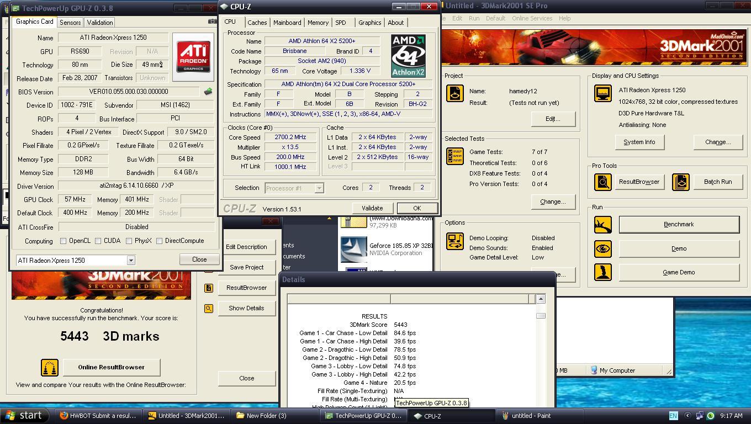Viewport: 751px width, 424px height.
Task: Open the Graphics tab in CPU-Z
Action: [369, 23]
